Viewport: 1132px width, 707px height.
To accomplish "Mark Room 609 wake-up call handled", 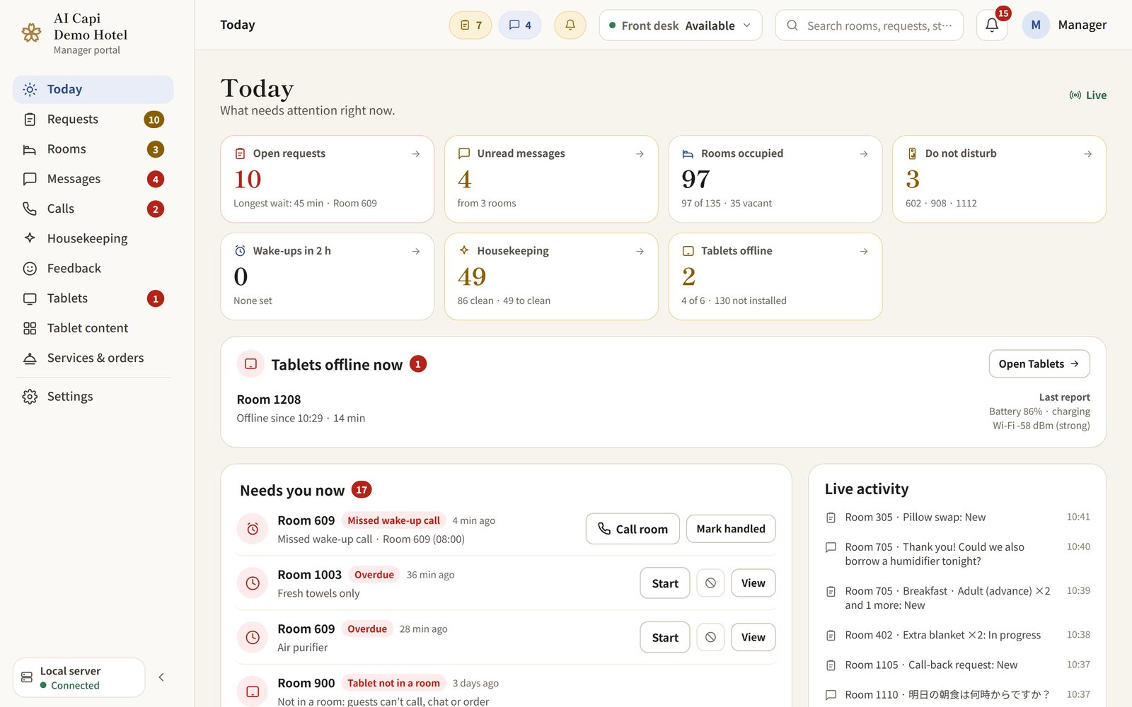I will [731, 529].
